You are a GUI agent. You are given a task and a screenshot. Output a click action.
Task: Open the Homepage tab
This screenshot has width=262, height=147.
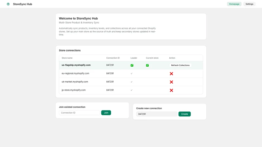234,4
